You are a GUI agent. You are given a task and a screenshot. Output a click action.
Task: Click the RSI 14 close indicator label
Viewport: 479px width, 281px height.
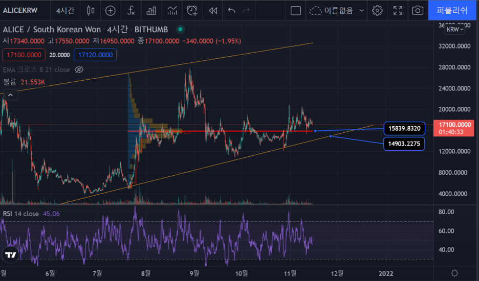(21, 214)
